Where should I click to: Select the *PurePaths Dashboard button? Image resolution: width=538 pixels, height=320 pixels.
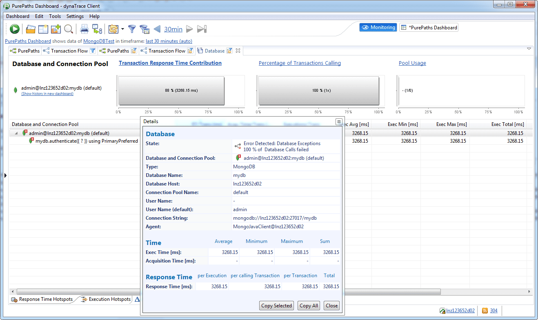[429, 28]
